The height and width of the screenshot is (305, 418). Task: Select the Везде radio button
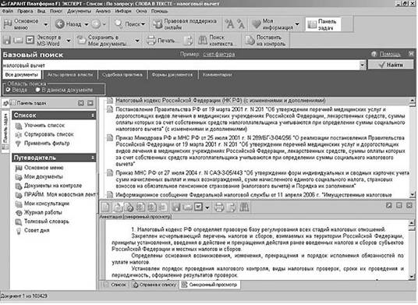pyautogui.click(x=8, y=90)
